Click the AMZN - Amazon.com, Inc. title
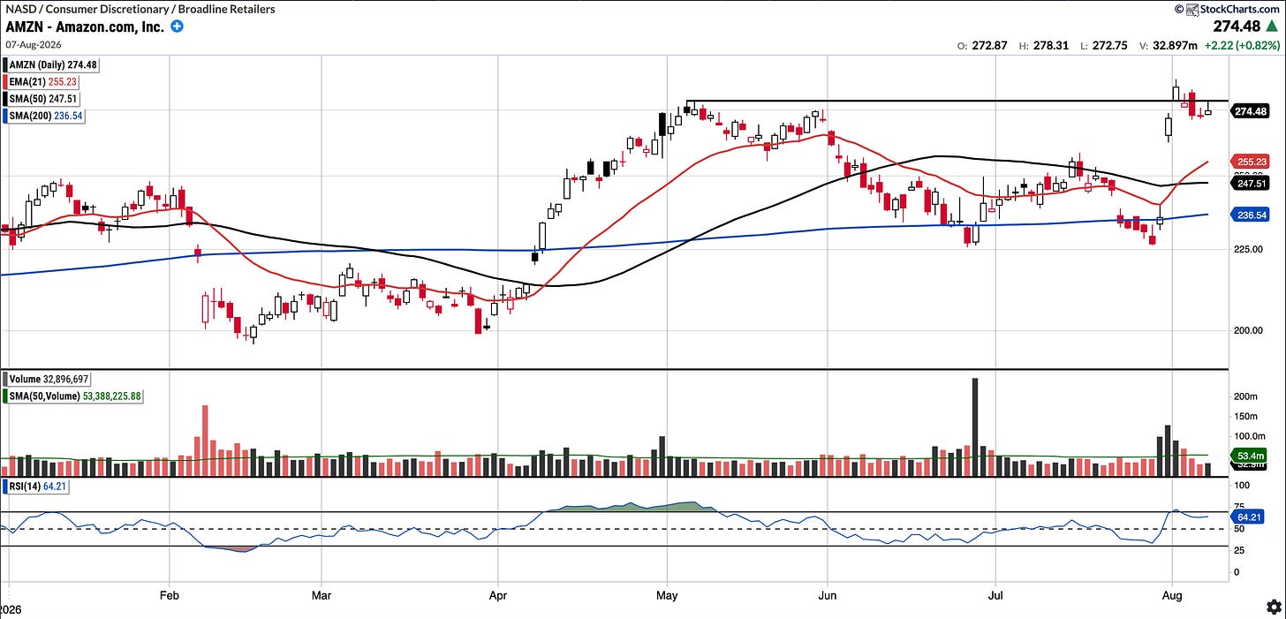The image size is (1286, 619). coord(84,26)
